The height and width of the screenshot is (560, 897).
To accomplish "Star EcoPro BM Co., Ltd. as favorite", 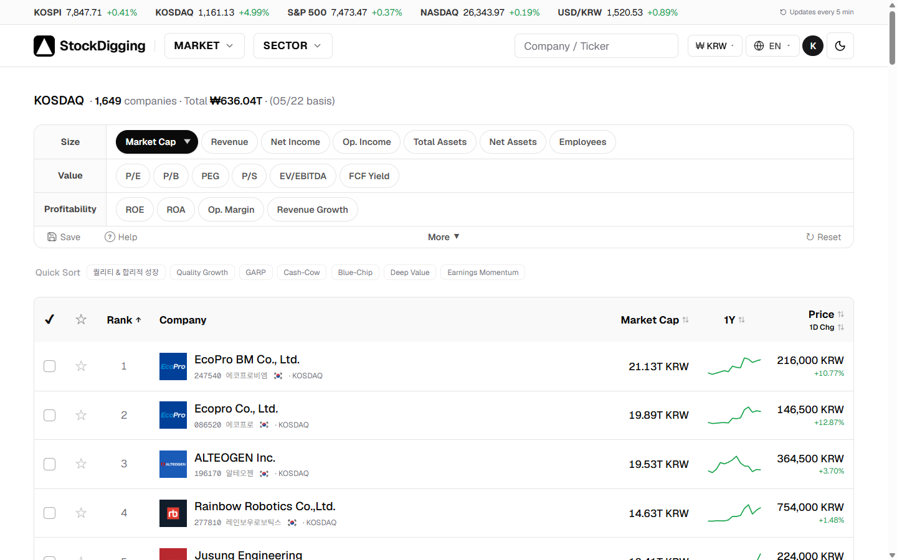I will (81, 366).
